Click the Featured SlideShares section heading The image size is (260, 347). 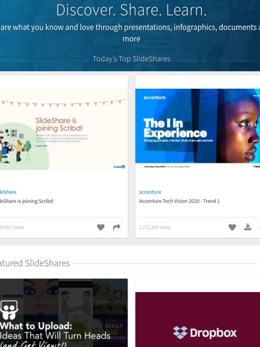(35, 263)
